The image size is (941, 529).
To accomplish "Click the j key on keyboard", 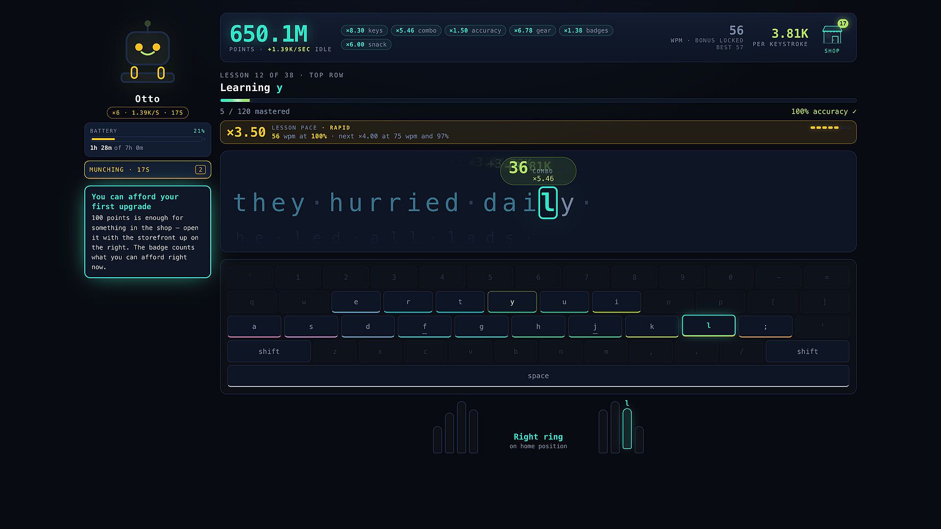I will (595, 327).
